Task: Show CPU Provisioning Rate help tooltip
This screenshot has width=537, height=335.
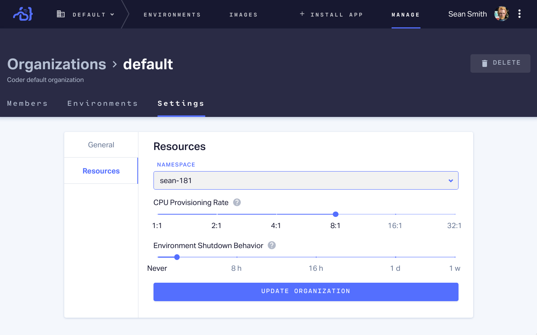Action: (237, 202)
